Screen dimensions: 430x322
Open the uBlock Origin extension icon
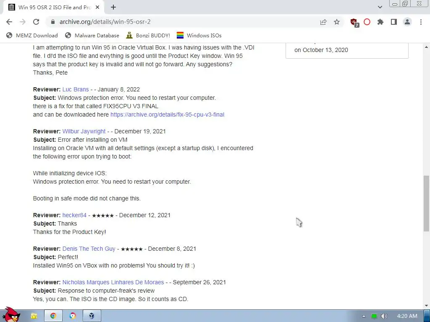(354, 22)
